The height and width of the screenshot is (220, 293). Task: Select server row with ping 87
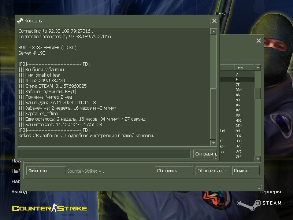[237, 110]
